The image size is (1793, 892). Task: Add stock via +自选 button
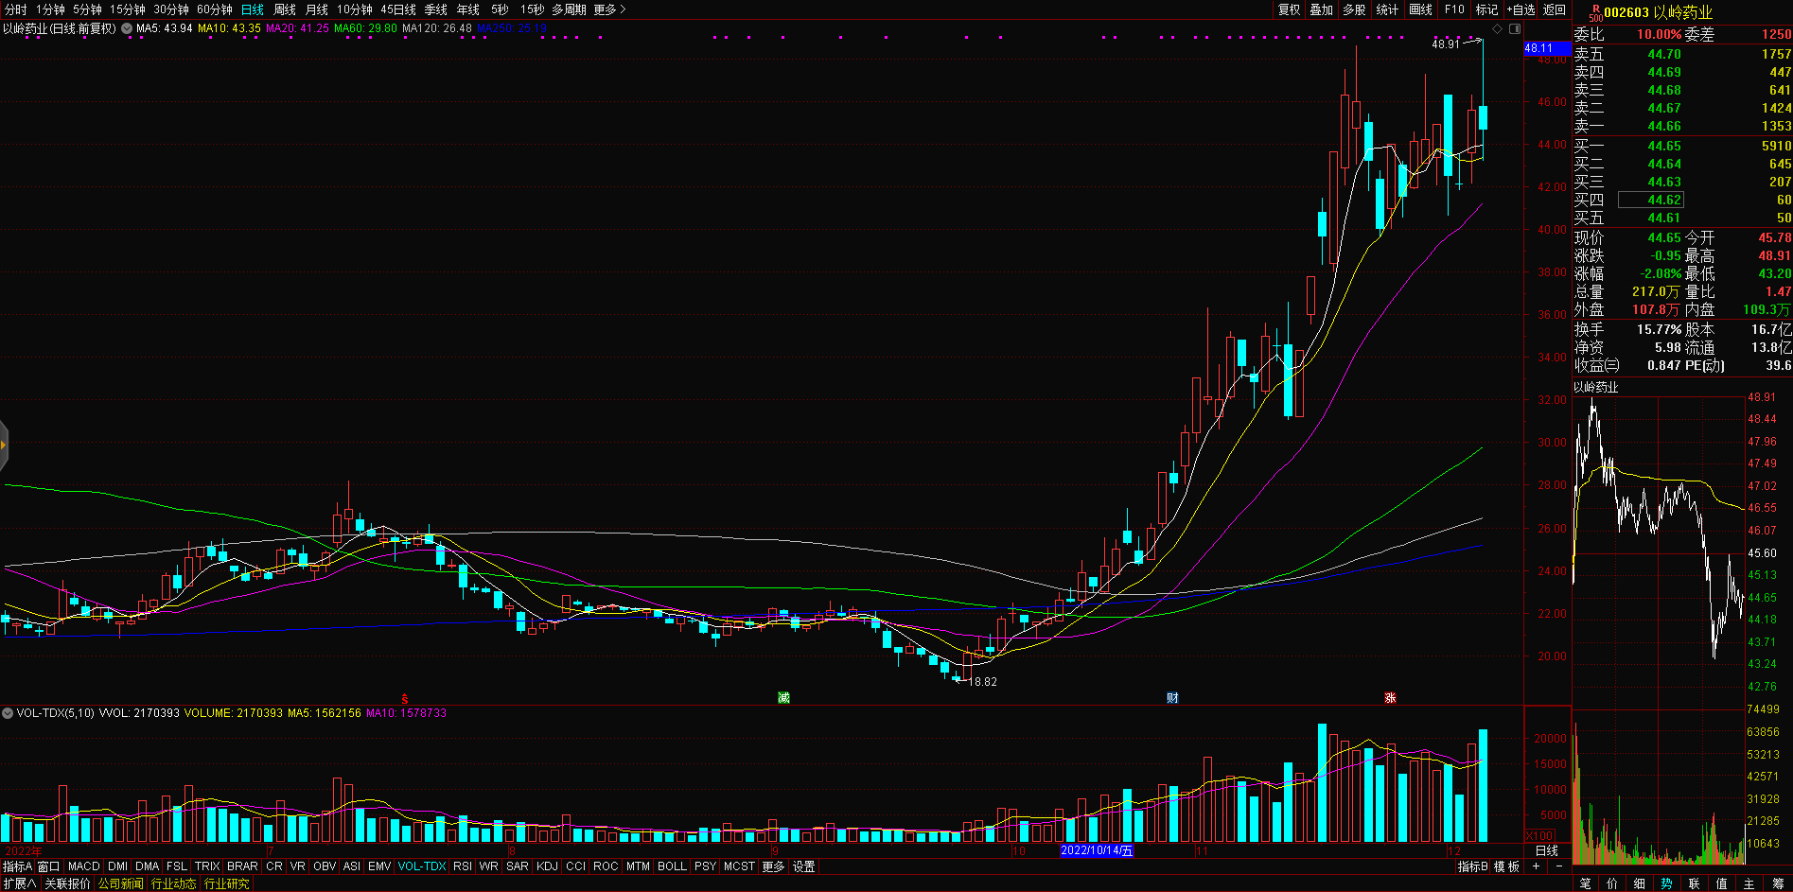[x=1521, y=9]
